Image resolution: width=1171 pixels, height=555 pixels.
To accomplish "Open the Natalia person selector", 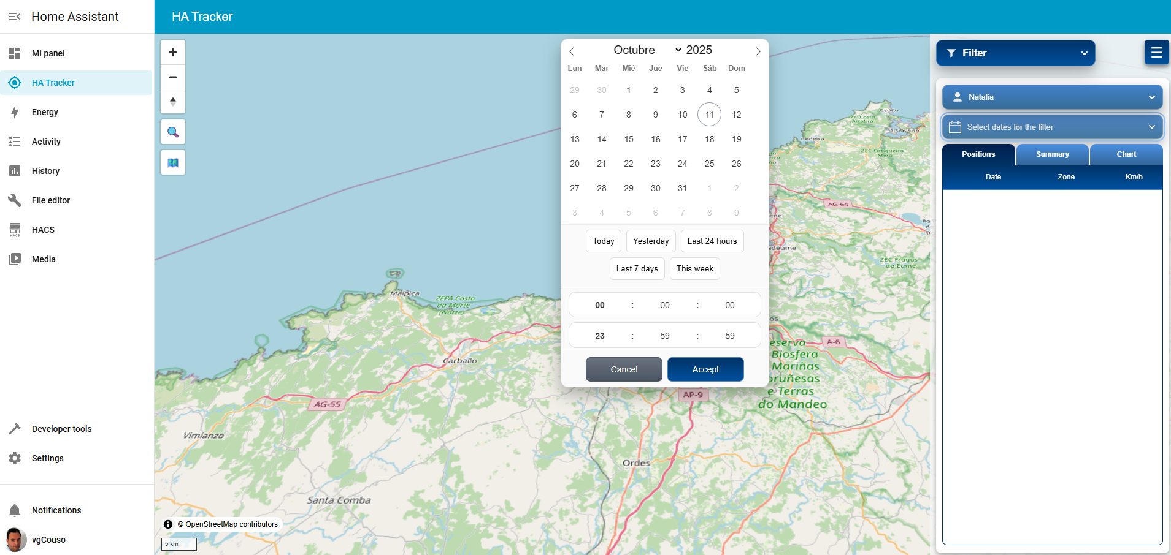I will 1052,97.
